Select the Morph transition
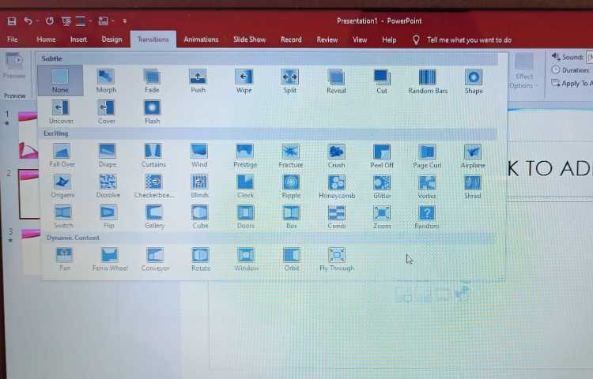This screenshot has width=593, height=379. point(106,81)
